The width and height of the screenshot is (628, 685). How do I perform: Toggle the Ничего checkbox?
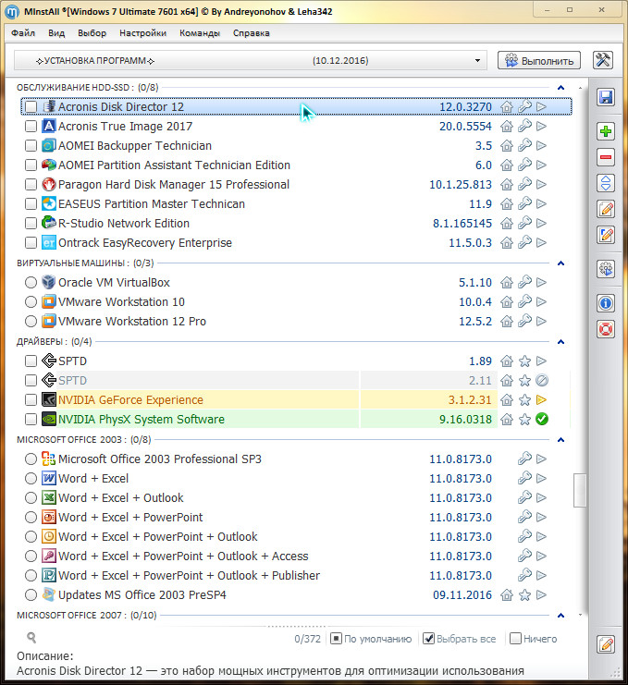click(516, 639)
